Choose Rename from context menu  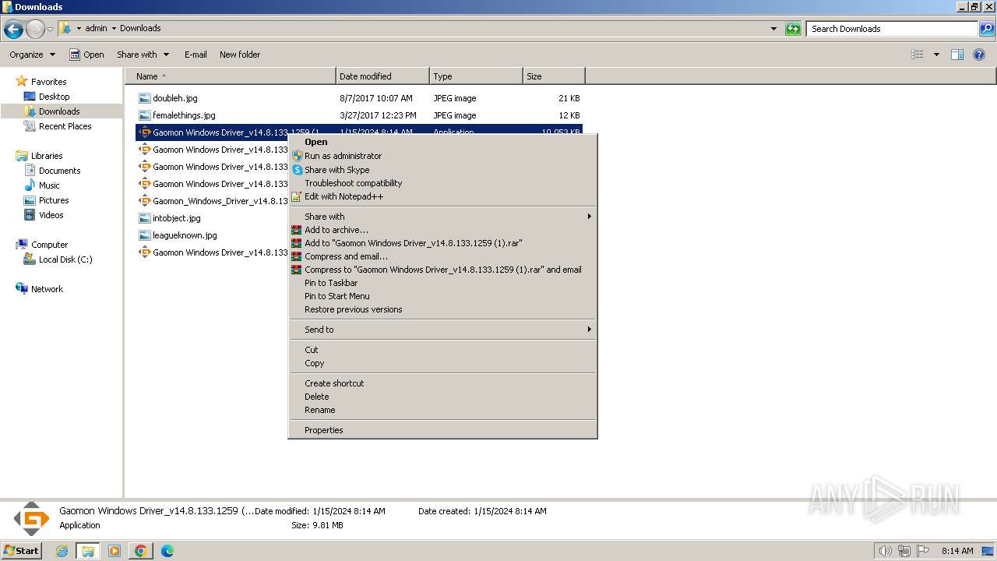tap(442, 410)
